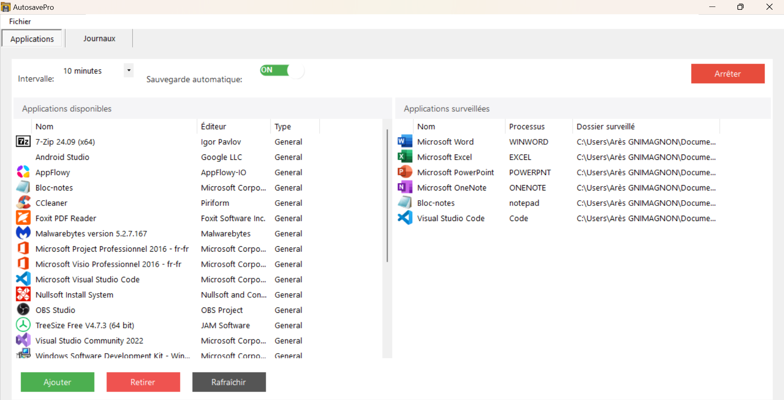Click the Bloc-notes icon in monitored applications
Image resolution: width=784 pixels, height=400 pixels.
coord(405,203)
